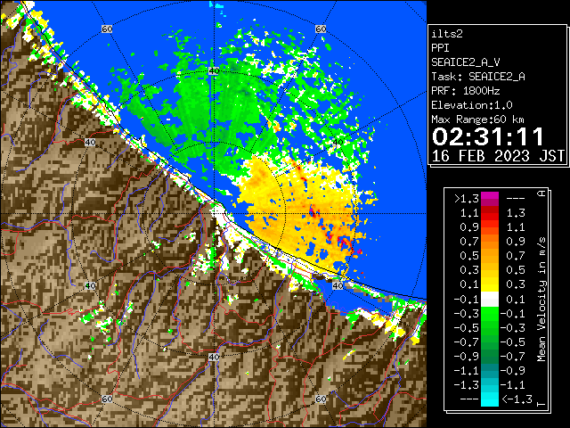Click the southeast '60' range ring label
The height and width of the screenshot is (428, 570).
pos(321,399)
